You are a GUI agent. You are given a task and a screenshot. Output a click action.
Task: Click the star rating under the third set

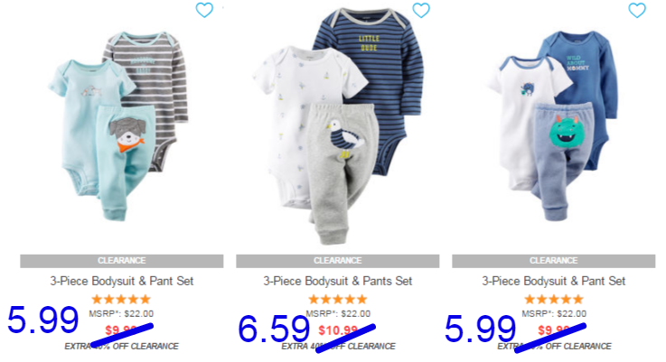tap(553, 300)
